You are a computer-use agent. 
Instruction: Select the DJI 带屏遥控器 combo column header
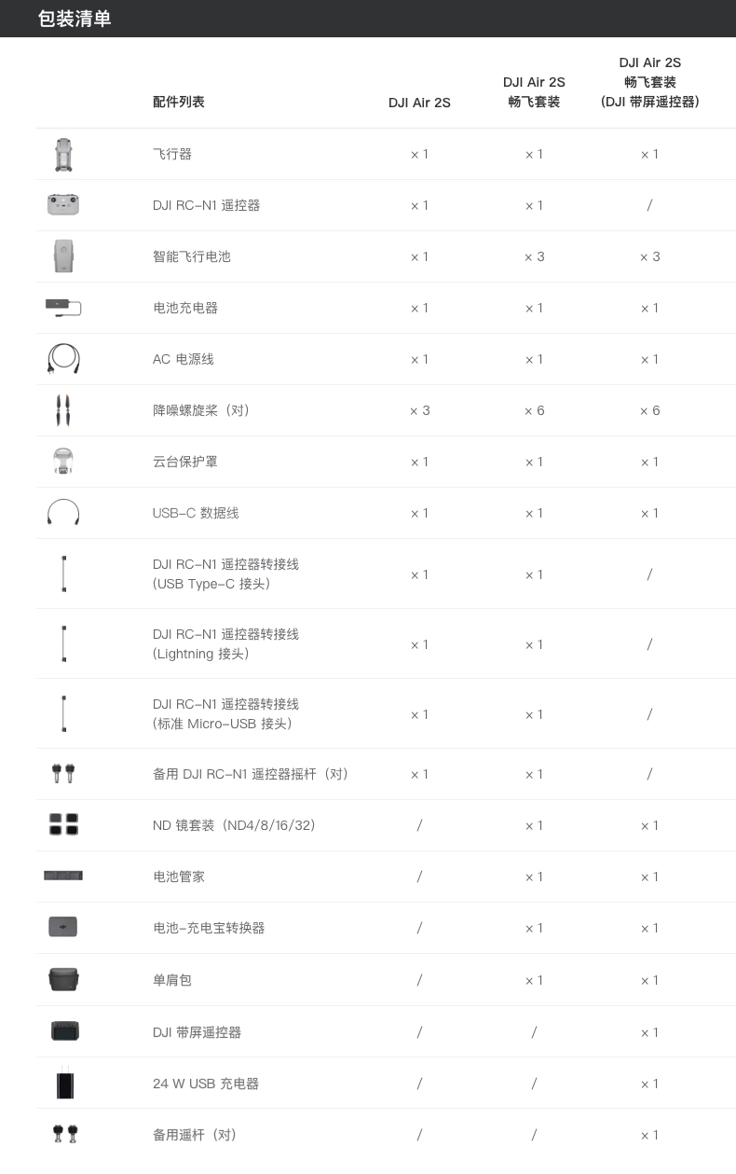(650, 82)
